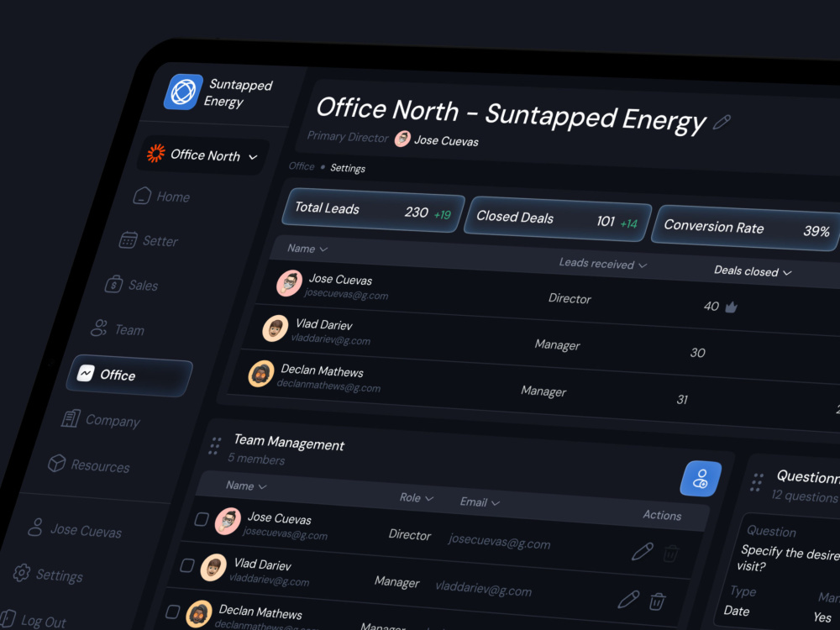Click the Suntapped Energy logo icon
The height and width of the screenshot is (630, 840).
[x=183, y=92]
